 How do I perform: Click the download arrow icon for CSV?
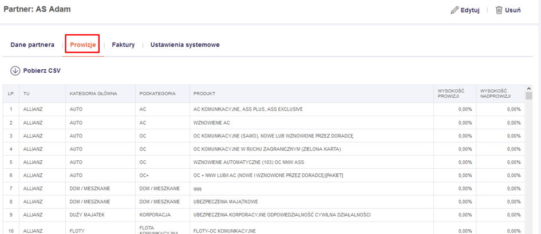(15, 71)
